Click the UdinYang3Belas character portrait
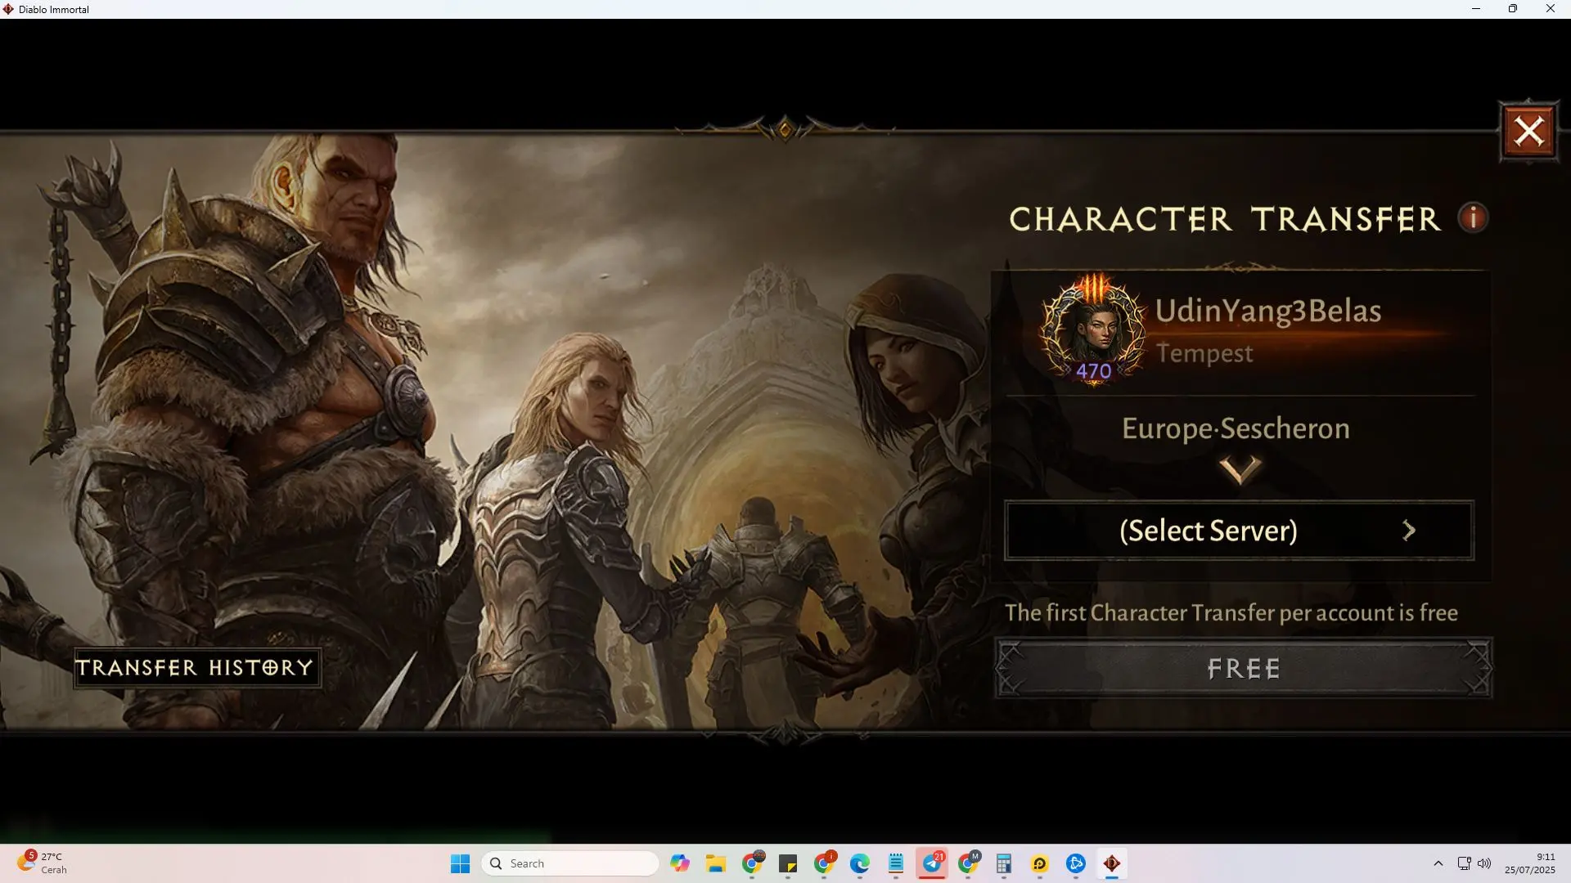The image size is (1571, 883). [x=1093, y=329]
